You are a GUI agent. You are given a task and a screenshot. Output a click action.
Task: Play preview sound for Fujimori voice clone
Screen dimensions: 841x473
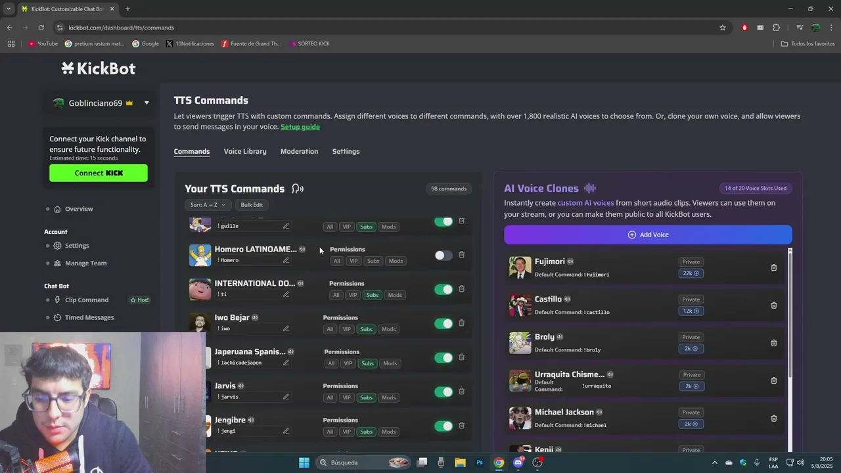click(570, 261)
